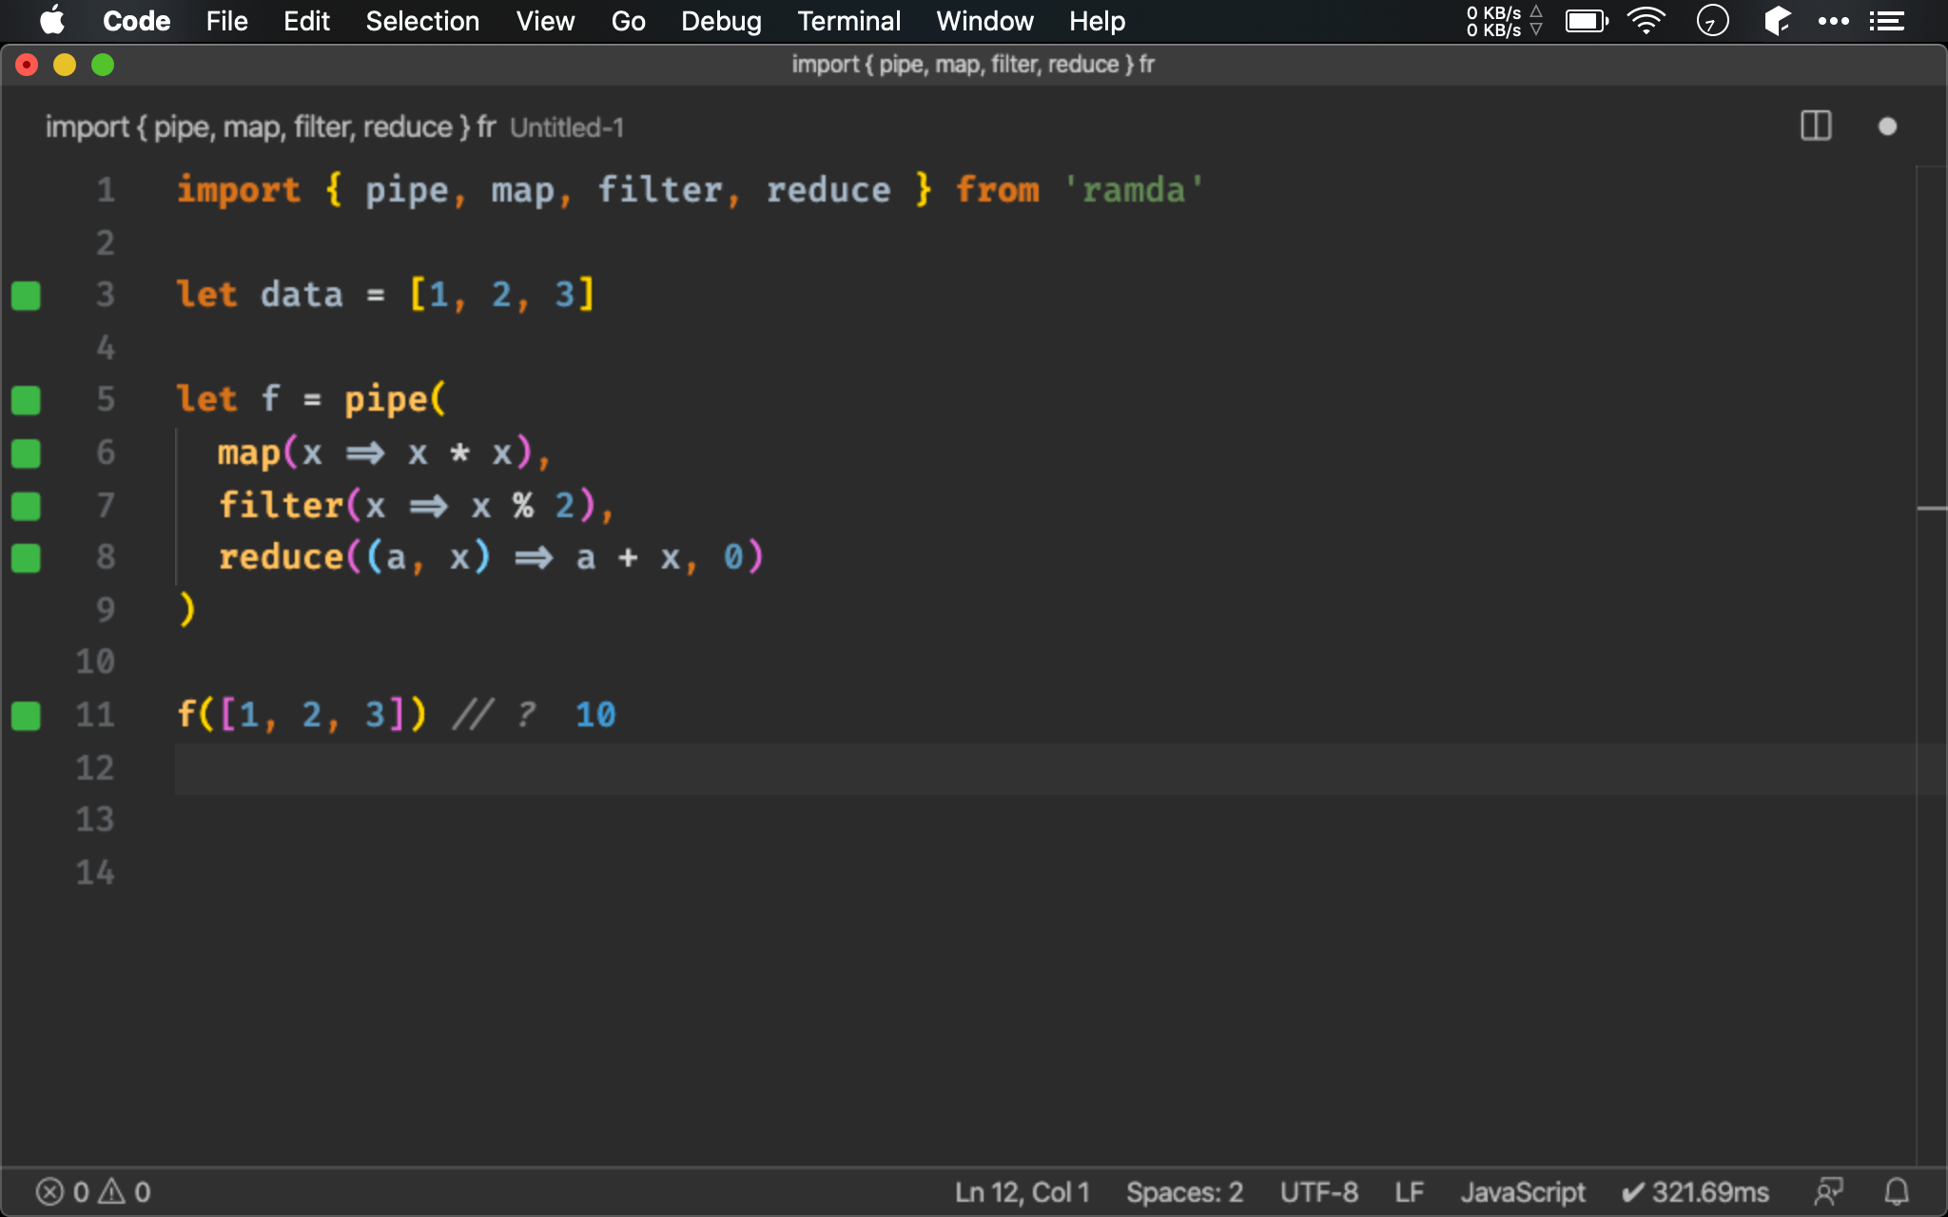Image resolution: width=1948 pixels, height=1217 pixels.
Task: Click the green coverage marker on line 11
Action: 26,716
